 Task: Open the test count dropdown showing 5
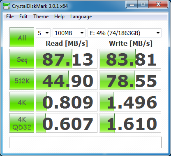43,33
